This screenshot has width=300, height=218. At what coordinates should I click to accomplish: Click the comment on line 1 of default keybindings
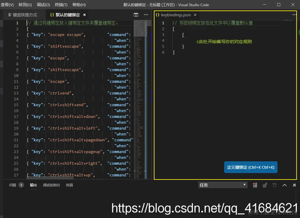click(x=72, y=23)
